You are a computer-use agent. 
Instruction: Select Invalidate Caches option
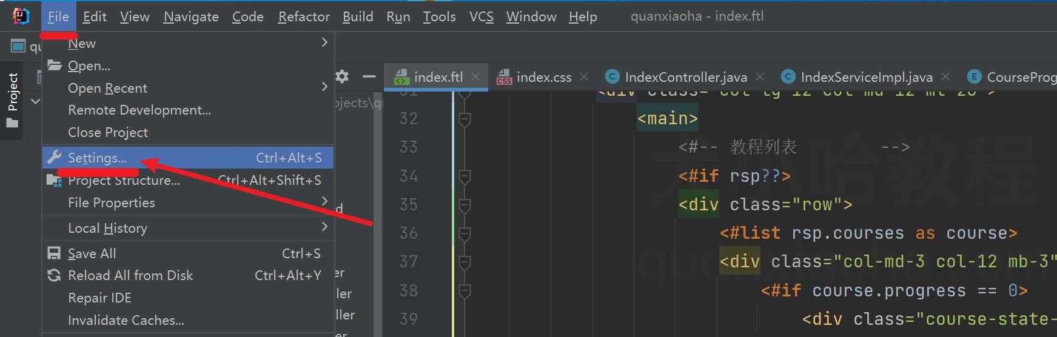tap(126, 320)
